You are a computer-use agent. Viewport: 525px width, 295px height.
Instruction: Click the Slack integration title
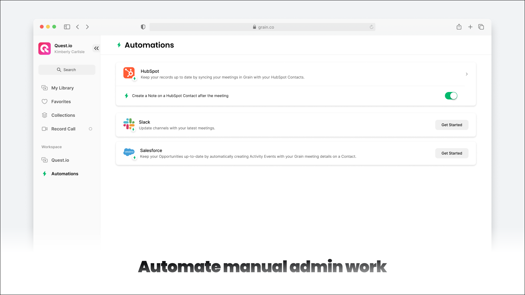(x=144, y=122)
